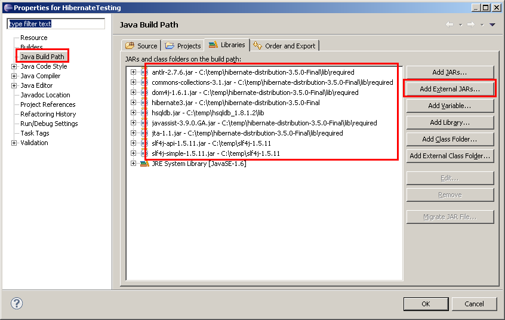Click the jar icon beside jta-1.1.jar
The image size is (505, 320).
click(x=144, y=133)
